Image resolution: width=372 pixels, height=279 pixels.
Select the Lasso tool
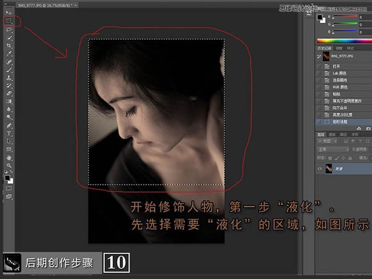click(9, 29)
